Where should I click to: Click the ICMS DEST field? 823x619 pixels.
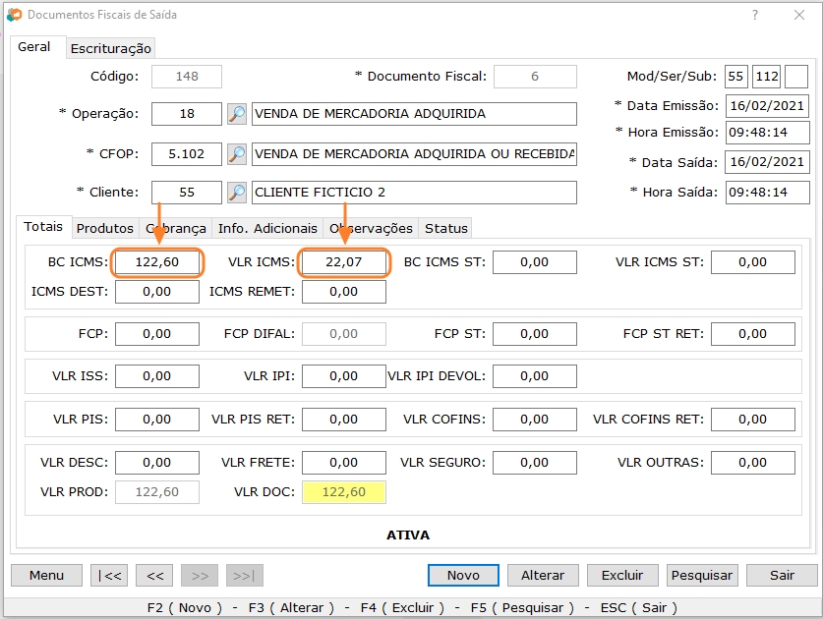point(157,292)
